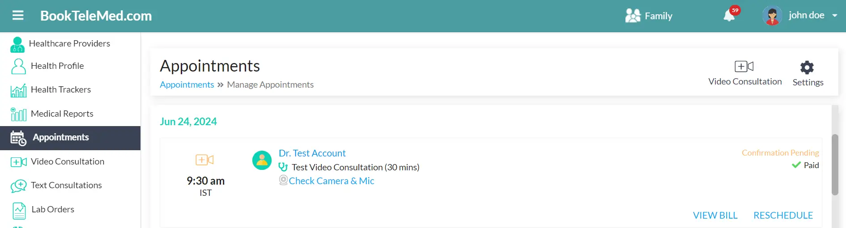This screenshot has height=228, width=846.
Task: Select Medical Reports in sidebar
Action: tap(62, 114)
